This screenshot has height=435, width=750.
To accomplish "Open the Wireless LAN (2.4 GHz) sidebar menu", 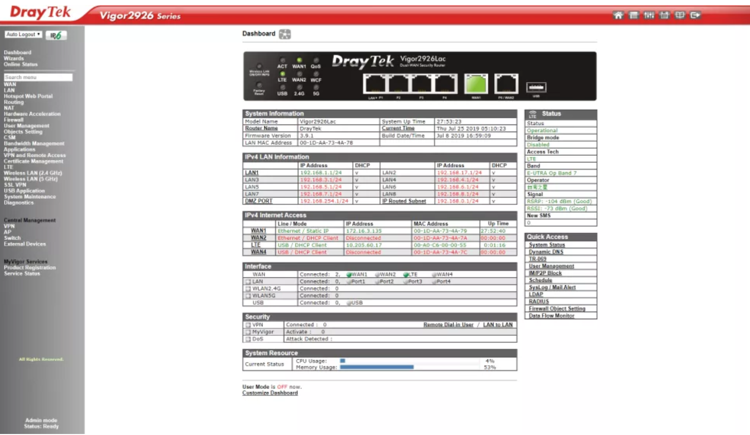I will [33, 173].
